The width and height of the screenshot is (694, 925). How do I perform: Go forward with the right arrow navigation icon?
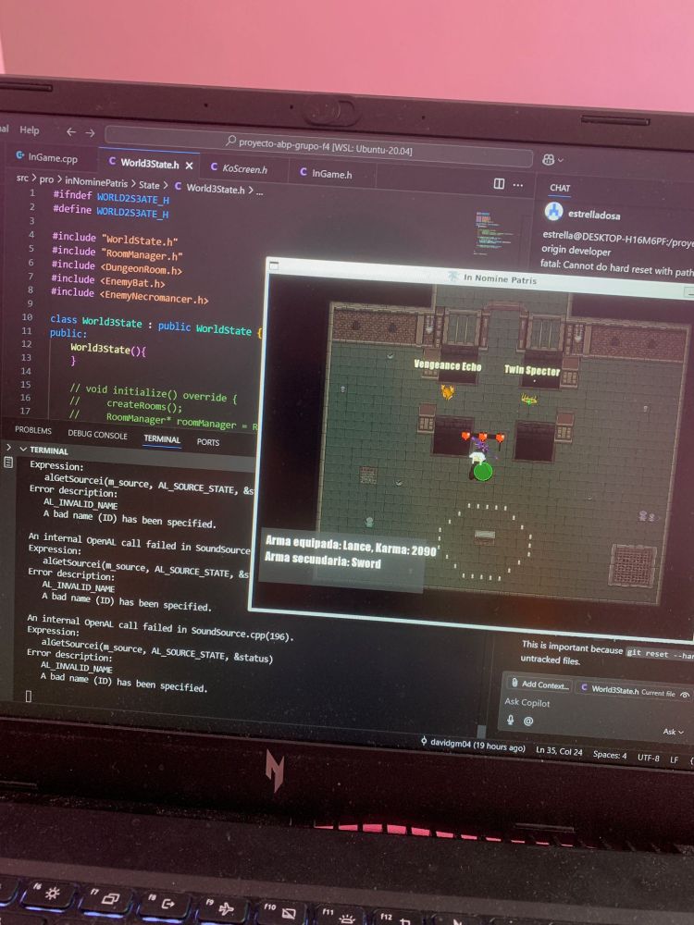(x=90, y=132)
